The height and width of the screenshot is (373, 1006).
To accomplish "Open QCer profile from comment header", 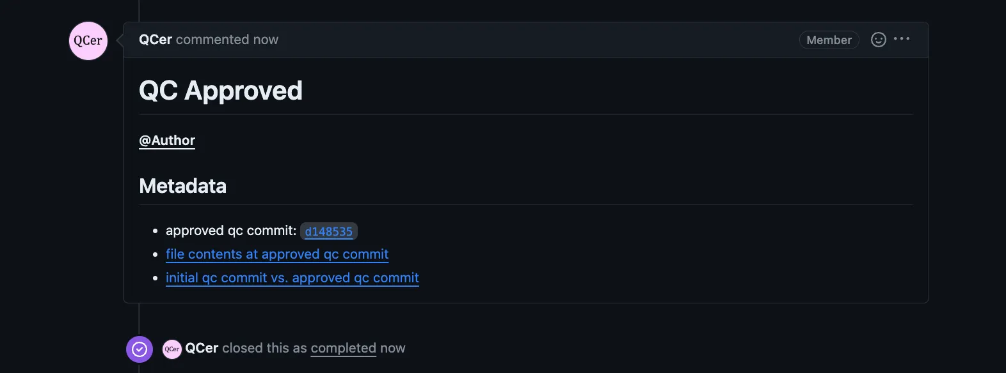I will click(x=156, y=40).
